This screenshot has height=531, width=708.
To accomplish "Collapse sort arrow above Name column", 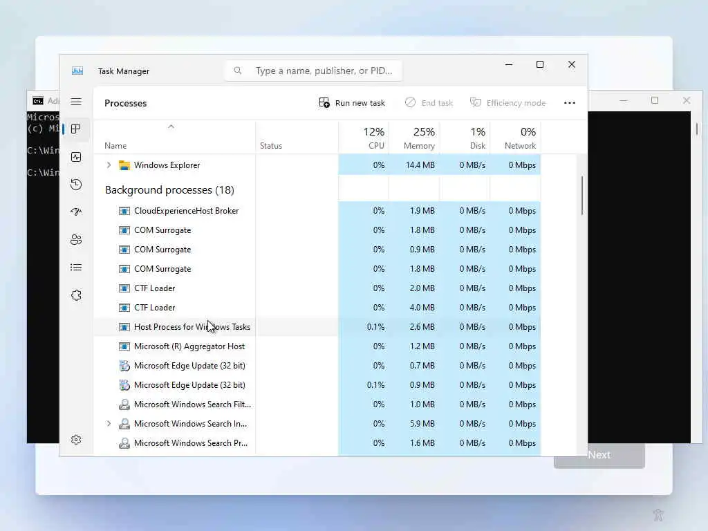I will pyautogui.click(x=171, y=127).
